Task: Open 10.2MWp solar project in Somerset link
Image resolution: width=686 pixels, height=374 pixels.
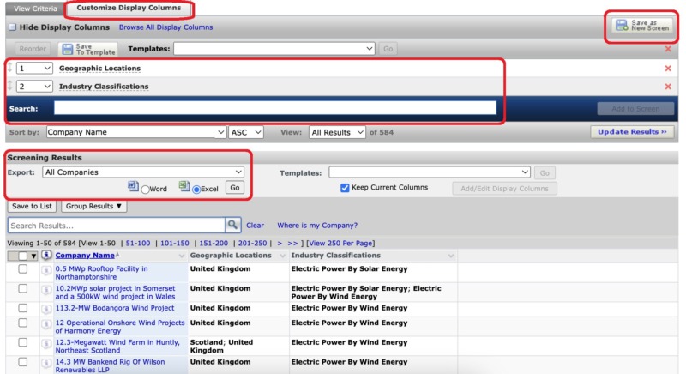Action: [x=115, y=293]
